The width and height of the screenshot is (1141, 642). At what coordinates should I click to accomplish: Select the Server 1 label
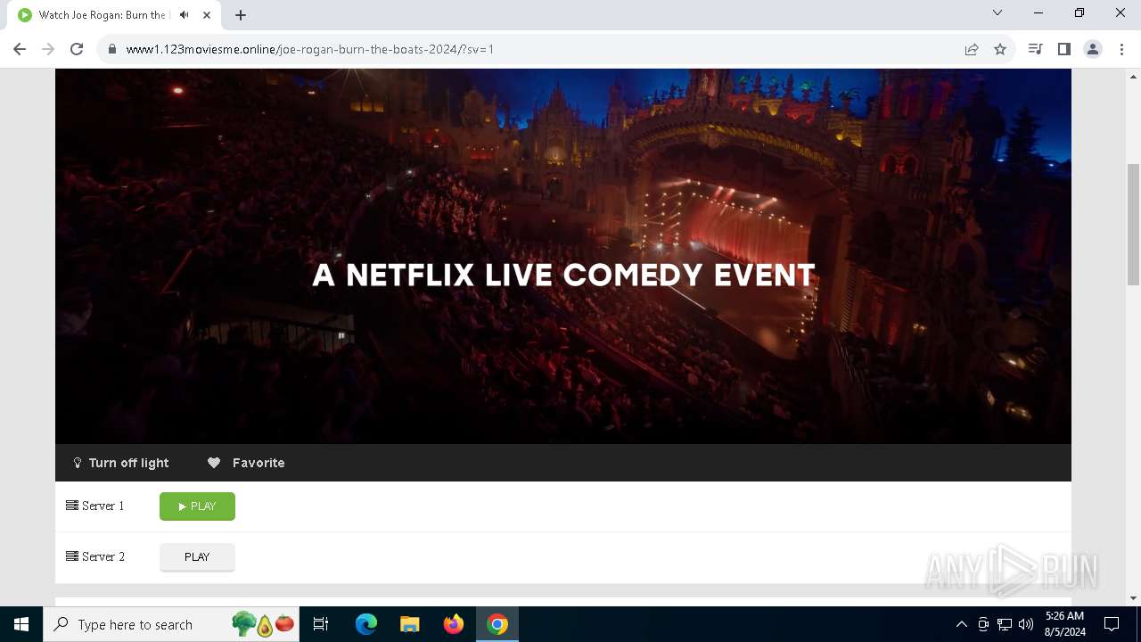coord(95,506)
